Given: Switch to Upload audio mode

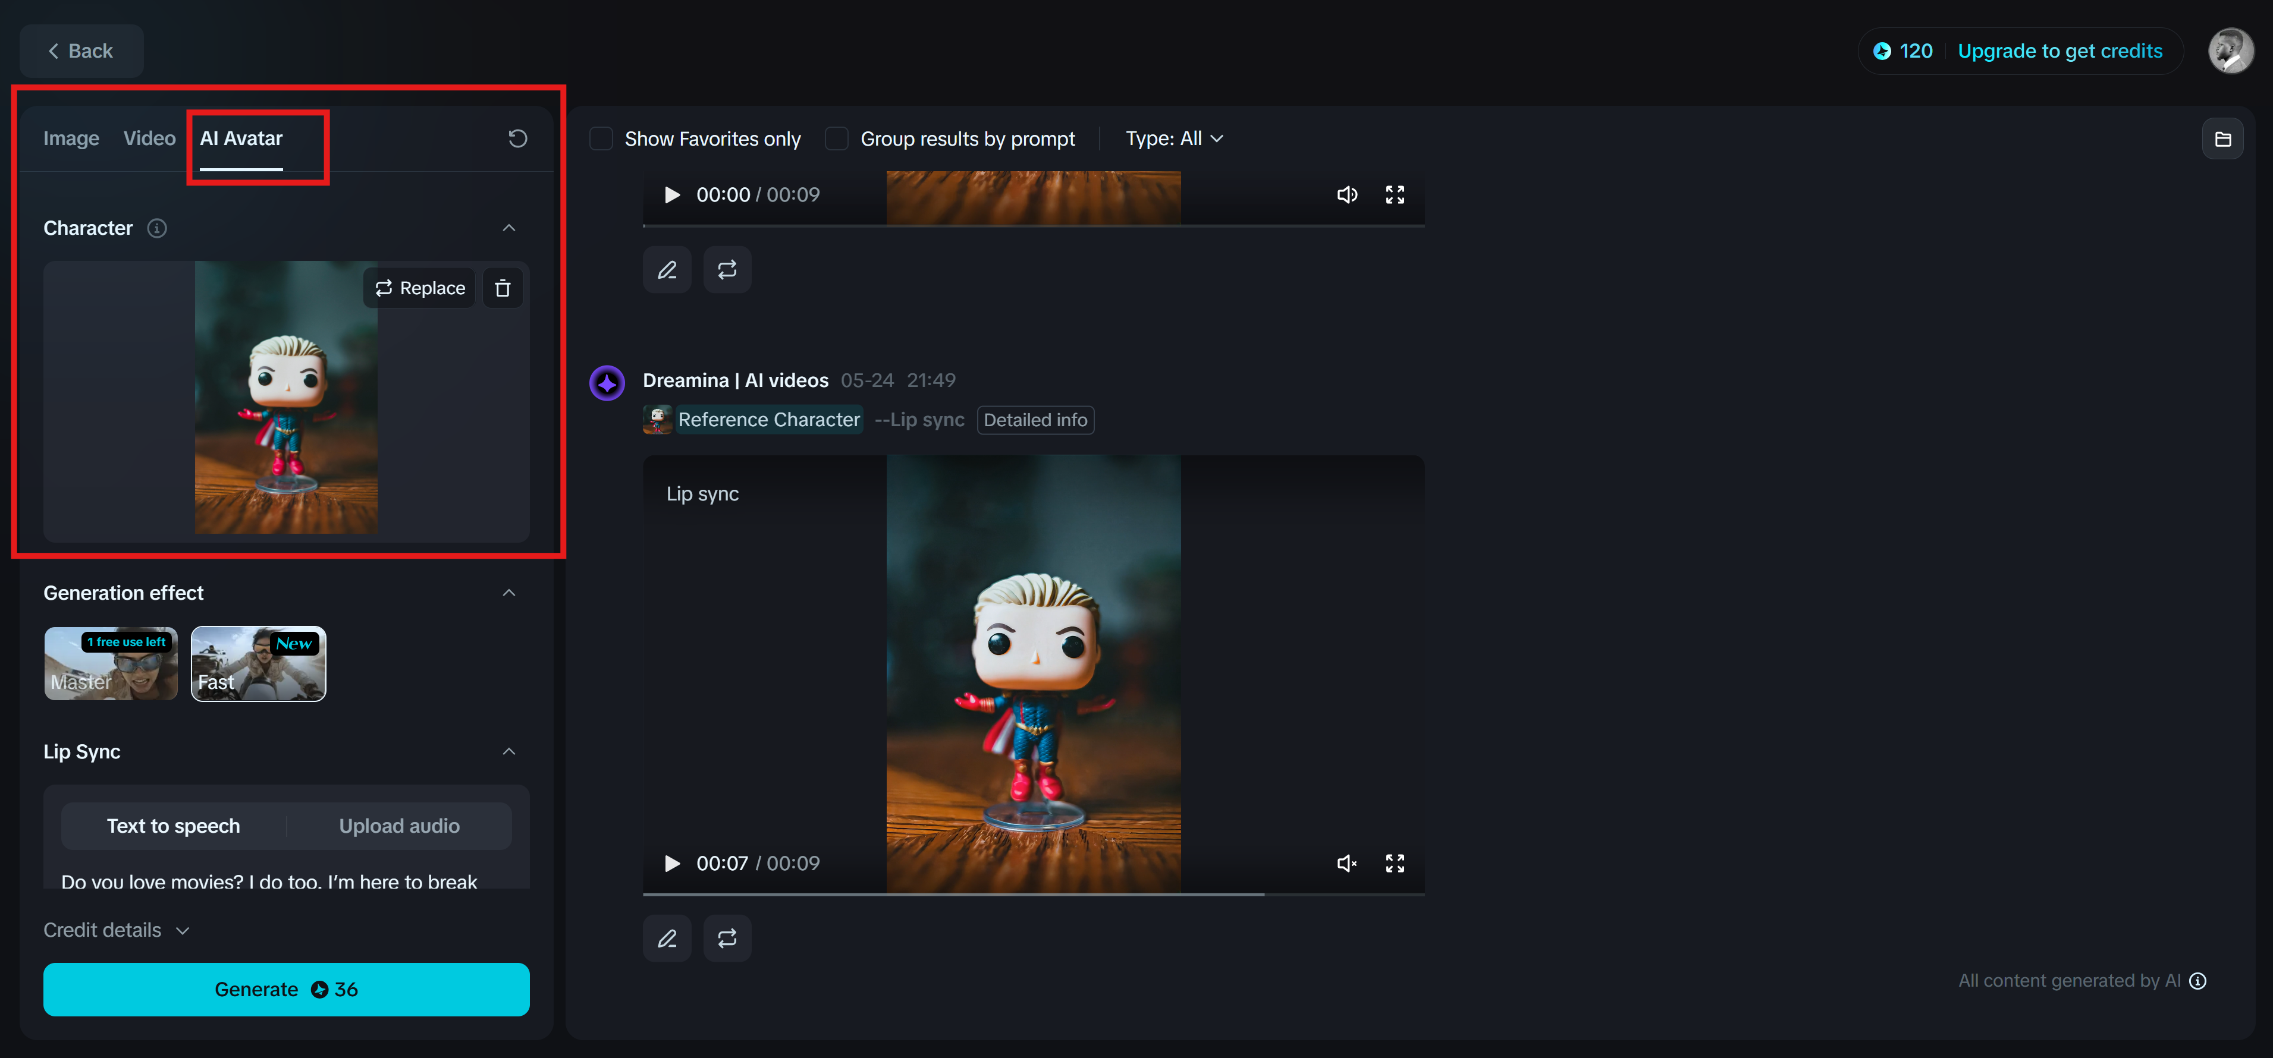Looking at the screenshot, I should pos(399,826).
